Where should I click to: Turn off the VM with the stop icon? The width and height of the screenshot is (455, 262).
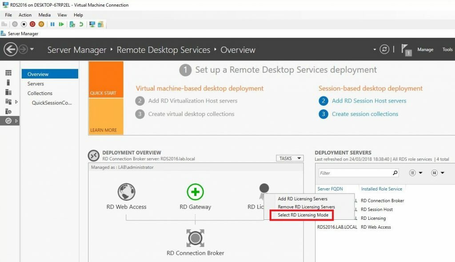pyautogui.click(x=24, y=24)
